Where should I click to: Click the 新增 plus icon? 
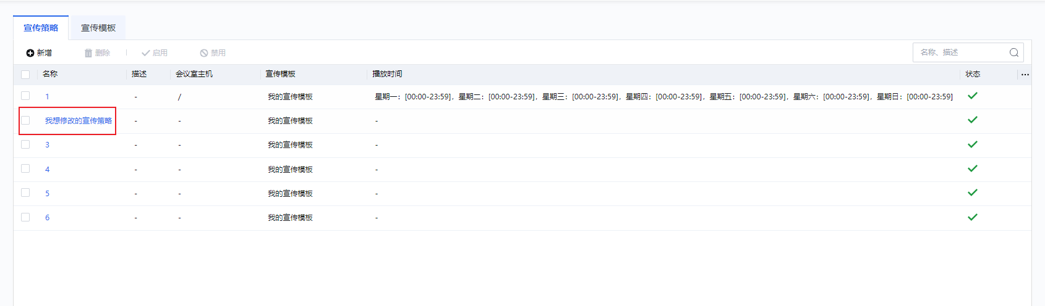point(30,53)
